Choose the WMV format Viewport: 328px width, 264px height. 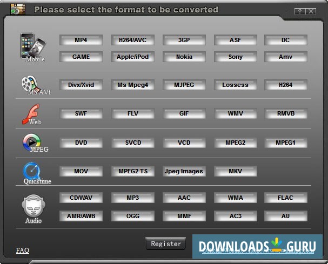(x=236, y=113)
